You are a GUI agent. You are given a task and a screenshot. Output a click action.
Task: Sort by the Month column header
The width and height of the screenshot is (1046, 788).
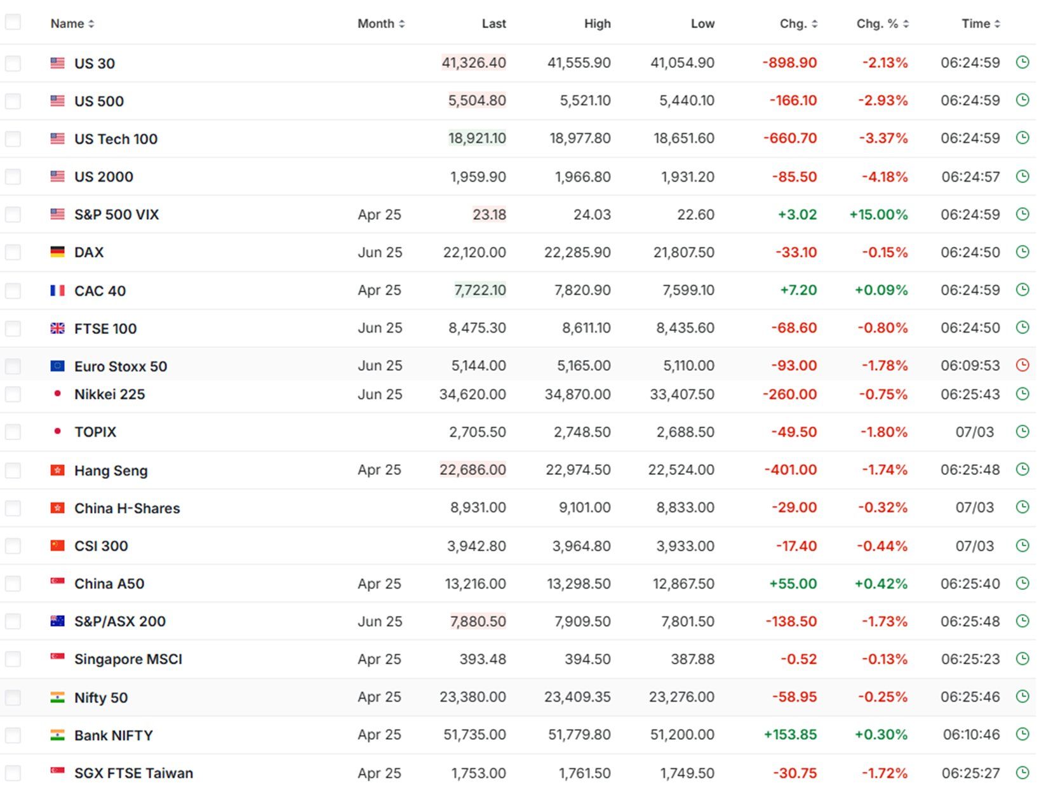tap(380, 23)
